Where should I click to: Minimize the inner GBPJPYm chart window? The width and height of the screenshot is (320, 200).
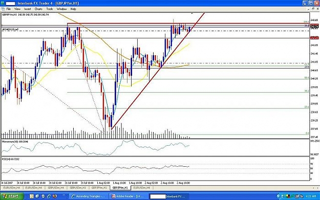309,9
